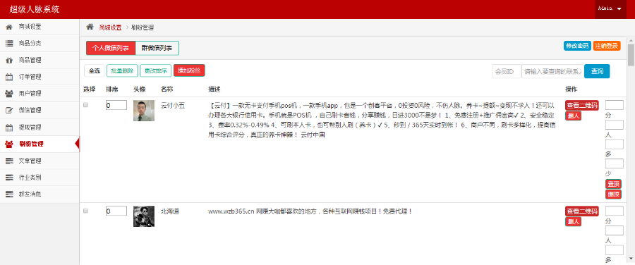Screen dimensions: 635x265
Task: Focus the input above 多 in 云付小五 row
Action: 615,144
